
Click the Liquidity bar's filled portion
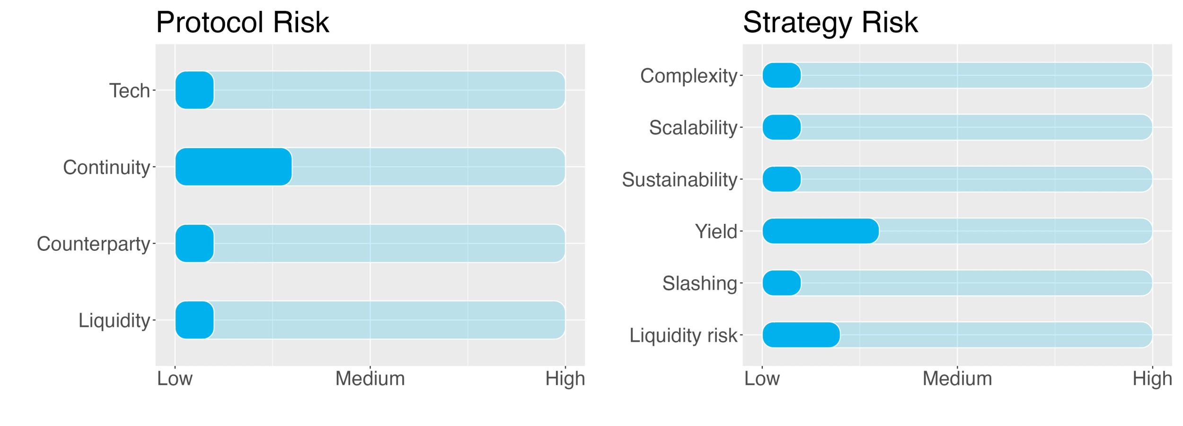tap(194, 320)
